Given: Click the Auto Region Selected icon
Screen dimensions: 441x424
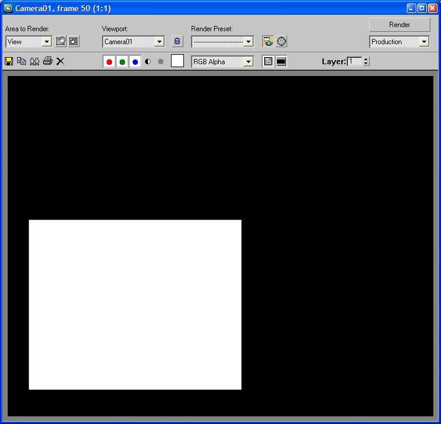Looking at the screenshot, I should click(x=74, y=41).
